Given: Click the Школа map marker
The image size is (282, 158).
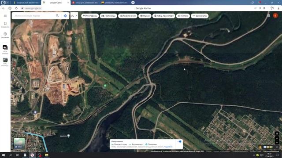Looking at the screenshot, I should 68,136.
